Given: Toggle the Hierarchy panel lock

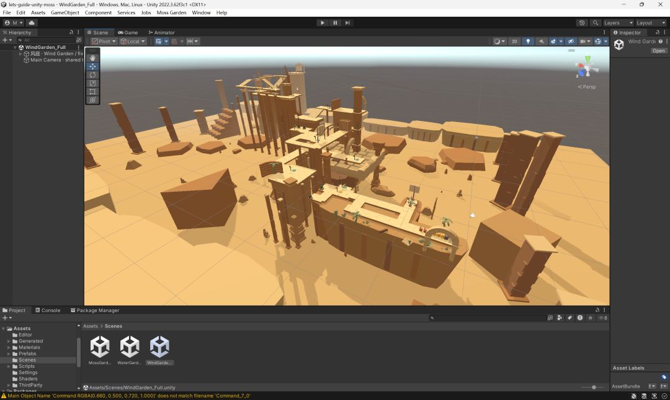Looking at the screenshot, I should click(x=71, y=32).
